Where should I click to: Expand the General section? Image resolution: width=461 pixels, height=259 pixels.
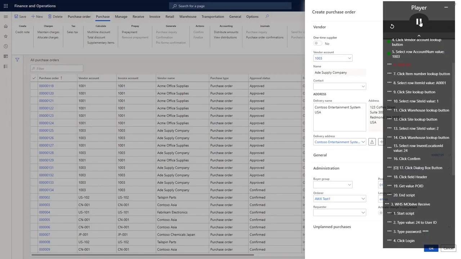pos(320,155)
